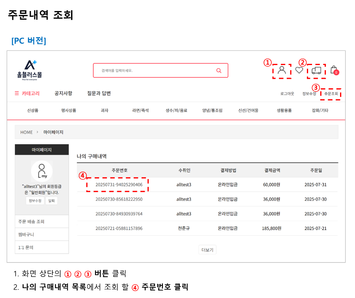This screenshot has width=355, height=298.
Task: Open order 20250730-85618222950
Action: (x=119, y=199)
